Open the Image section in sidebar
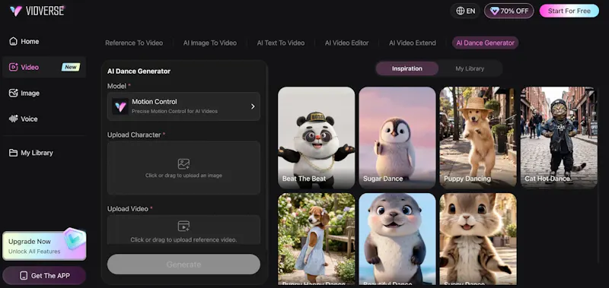 [44, 93]
